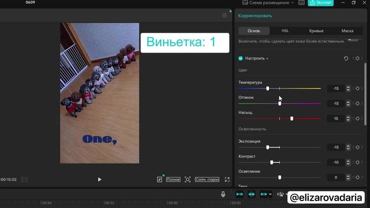Open the keyboard shortcuts icon
The height and width of the screenshot is (208, 370).
301,2
